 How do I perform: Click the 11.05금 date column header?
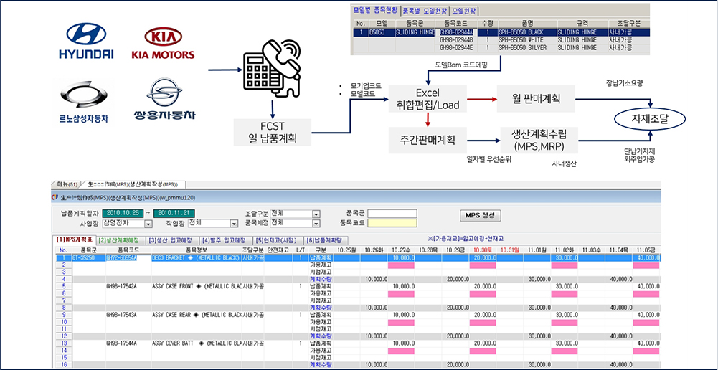[646, 250]
